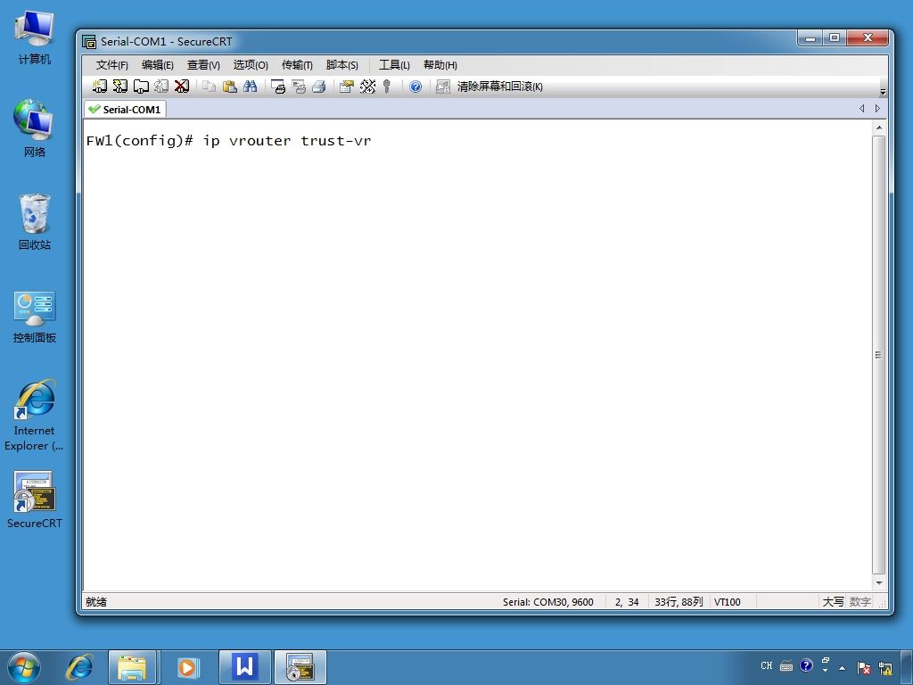Click the terminal command line text
This screenshot has width=913, height=685.
coord(228,141)
